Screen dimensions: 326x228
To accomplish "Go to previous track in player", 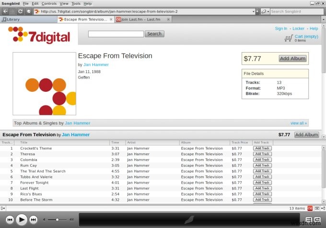I will coord(10,220).
